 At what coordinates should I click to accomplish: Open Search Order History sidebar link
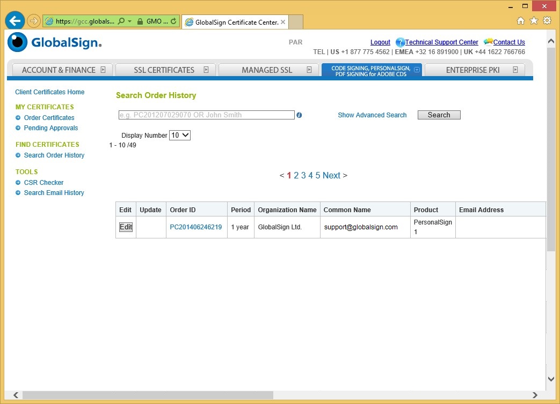(54, 155)
